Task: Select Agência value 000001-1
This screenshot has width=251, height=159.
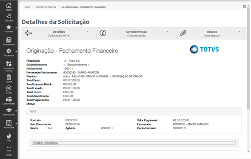Action: click(x=107, y=128)
